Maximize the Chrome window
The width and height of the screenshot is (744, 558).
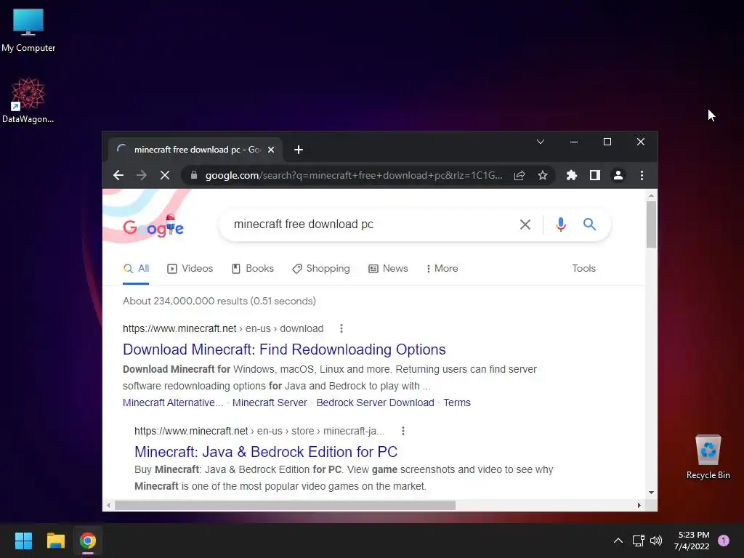coord(607,142)
